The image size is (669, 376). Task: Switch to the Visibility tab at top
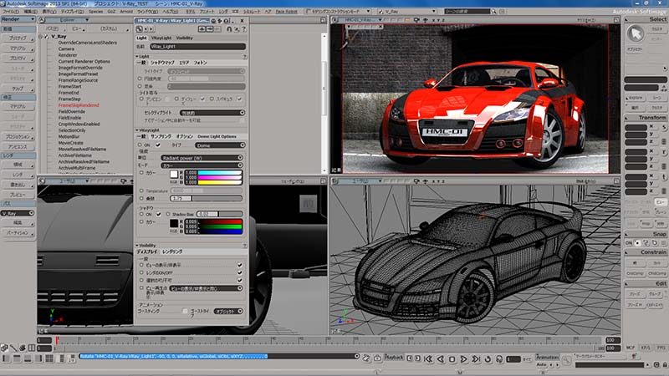coord(184,38)
